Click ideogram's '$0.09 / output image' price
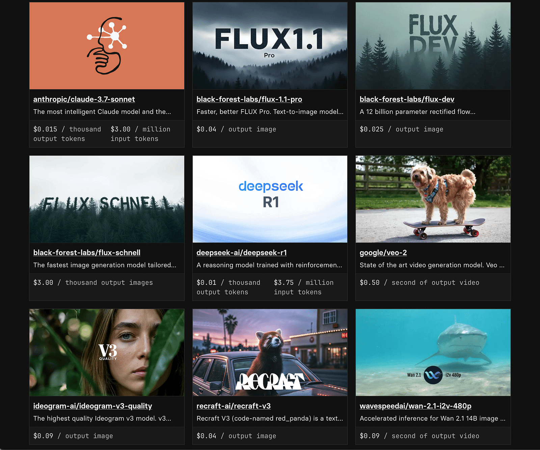Image resolution: width=540 pixels, height=450 pixels. tap(73, 436)
